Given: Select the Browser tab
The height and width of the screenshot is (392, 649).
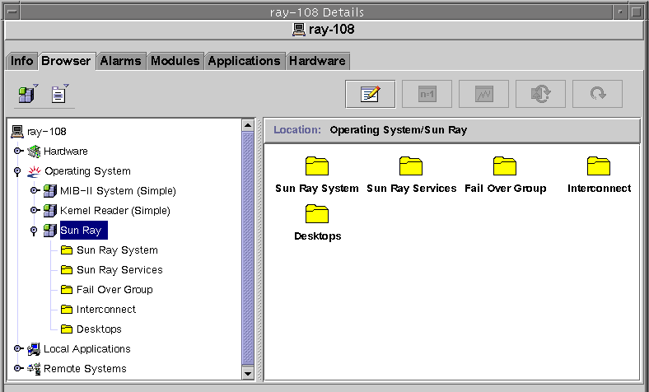Looking at the screenshot, I should click(x=66, y=61).
